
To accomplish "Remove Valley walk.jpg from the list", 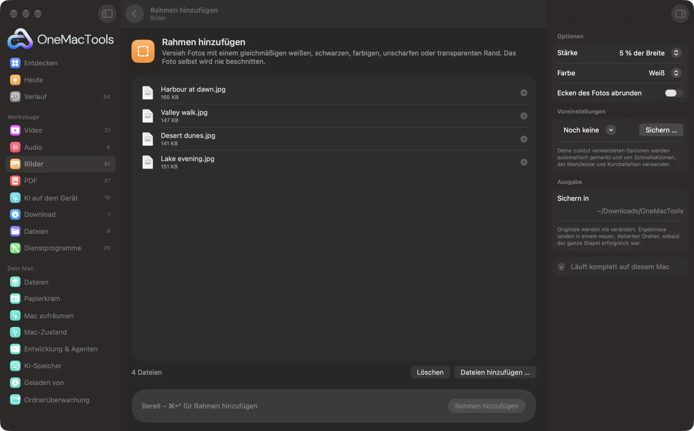I will click(524, 116).
